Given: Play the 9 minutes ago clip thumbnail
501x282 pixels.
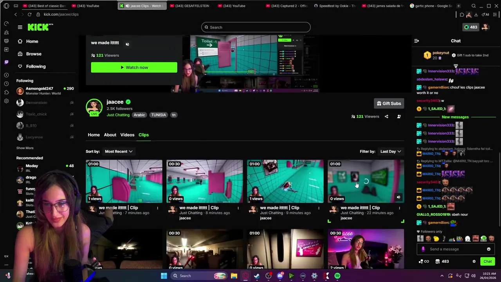Looking at the screenshot, I should tap(285, 181).
